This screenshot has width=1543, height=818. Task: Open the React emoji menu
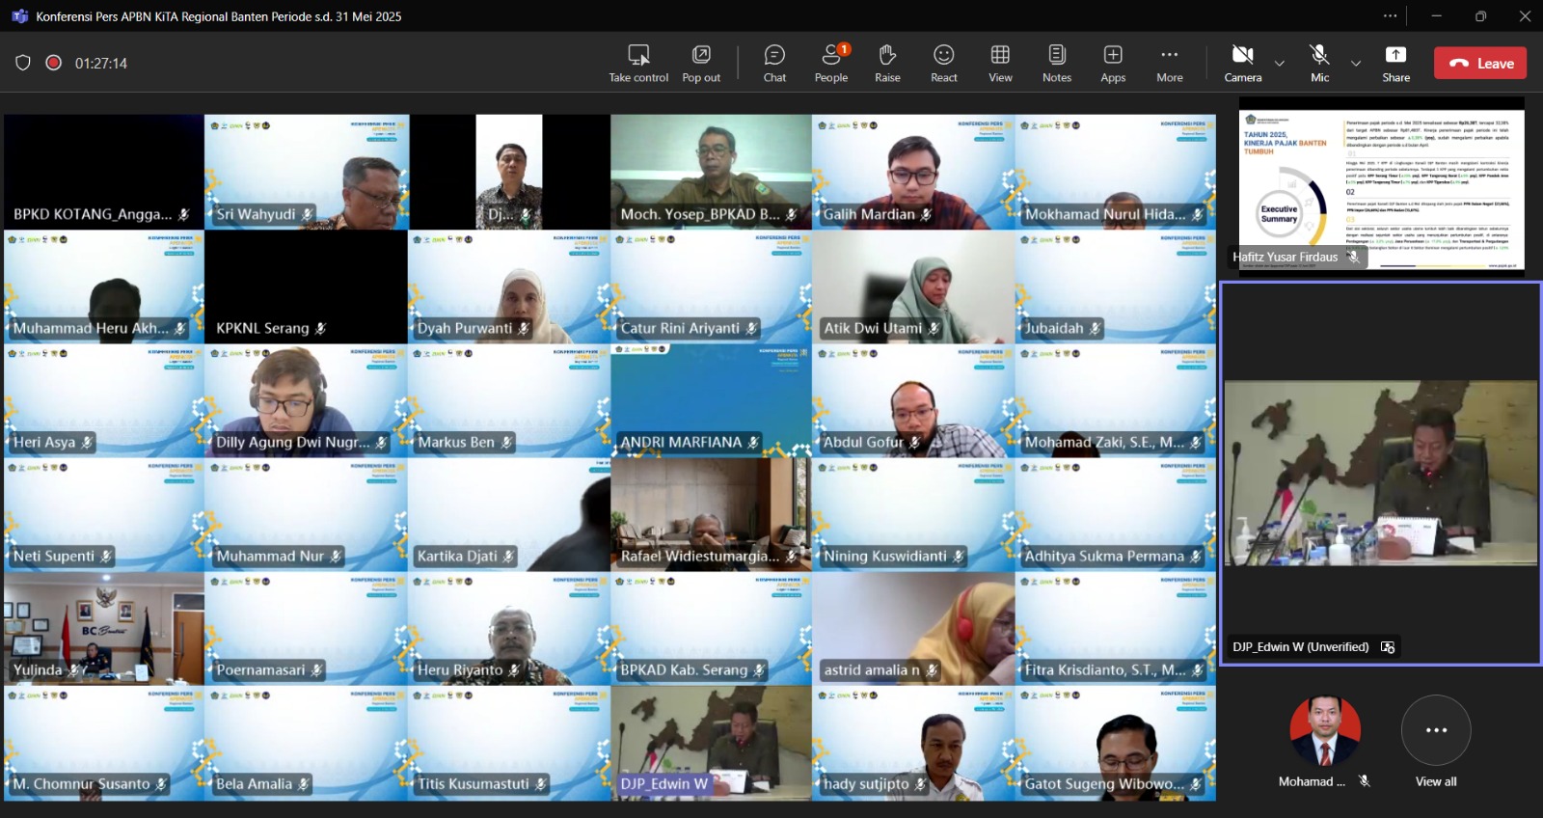943,63
